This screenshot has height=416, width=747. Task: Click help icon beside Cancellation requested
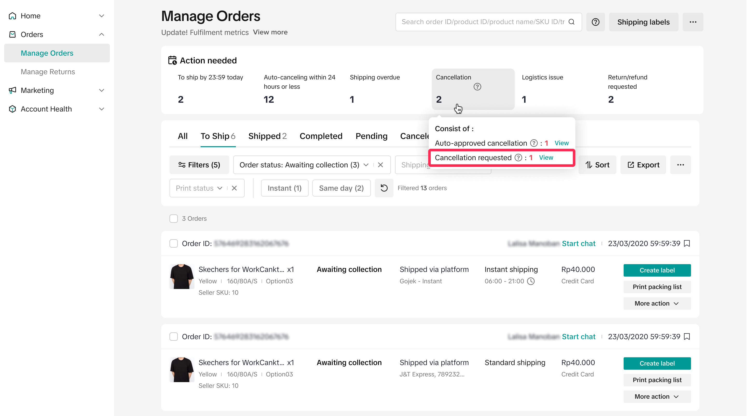pyautogui.click(x=518, y=158)
